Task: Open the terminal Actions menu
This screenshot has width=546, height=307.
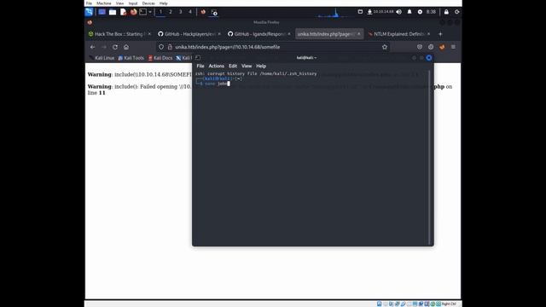Action: point(216,66)
